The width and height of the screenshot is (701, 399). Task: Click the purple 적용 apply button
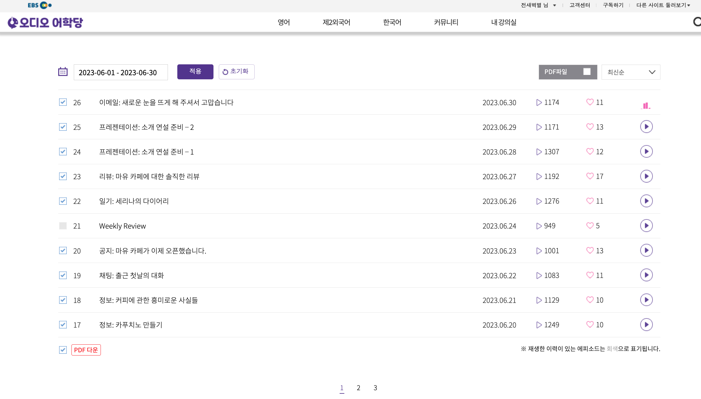[195, 72]
